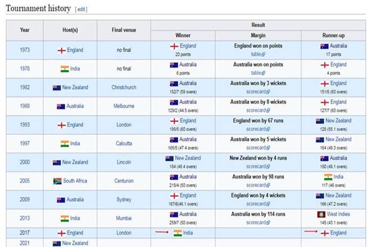This screenshot has width=371, height=247.
Task: Click the West Indies flag in 2013 runner-up
Action: 322,214
